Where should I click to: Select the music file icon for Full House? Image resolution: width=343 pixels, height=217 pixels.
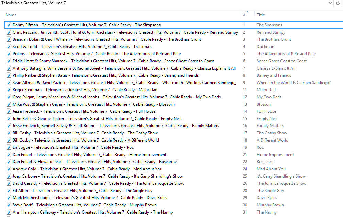(x=9, y=111)
